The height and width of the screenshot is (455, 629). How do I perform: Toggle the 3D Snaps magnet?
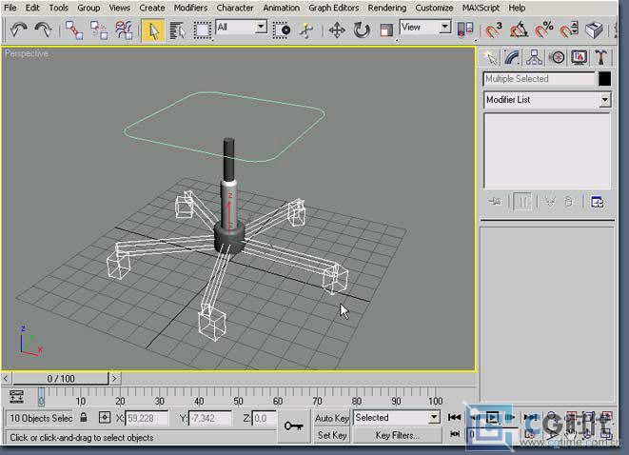click(x=494, y=30)
